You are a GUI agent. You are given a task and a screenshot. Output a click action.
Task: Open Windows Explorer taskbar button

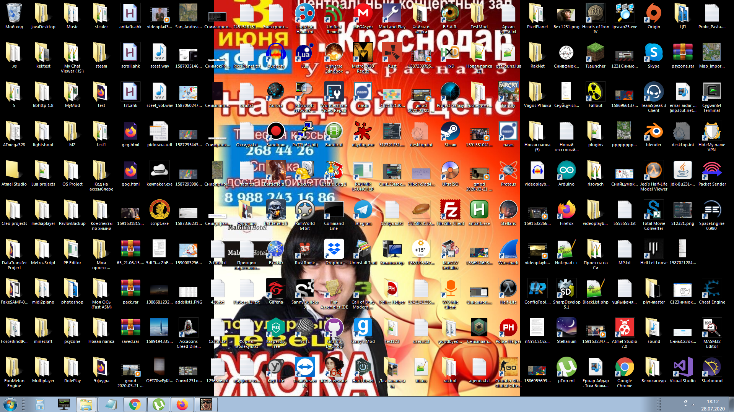86,404
